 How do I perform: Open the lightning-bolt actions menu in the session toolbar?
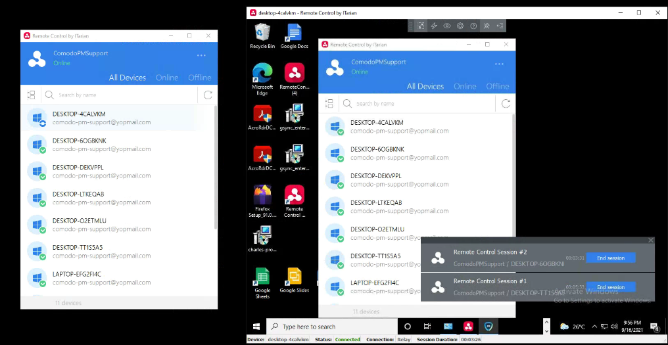434,26
